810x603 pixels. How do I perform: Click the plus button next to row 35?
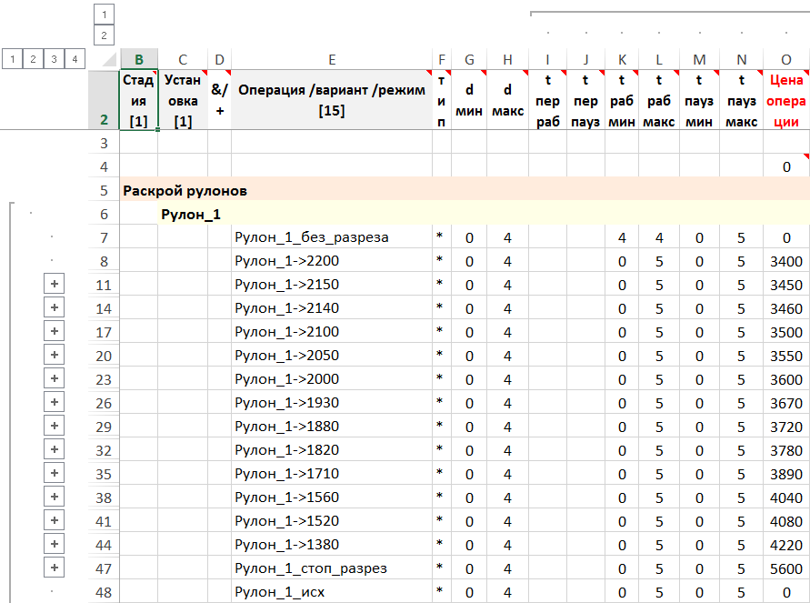tap(55, 474)
